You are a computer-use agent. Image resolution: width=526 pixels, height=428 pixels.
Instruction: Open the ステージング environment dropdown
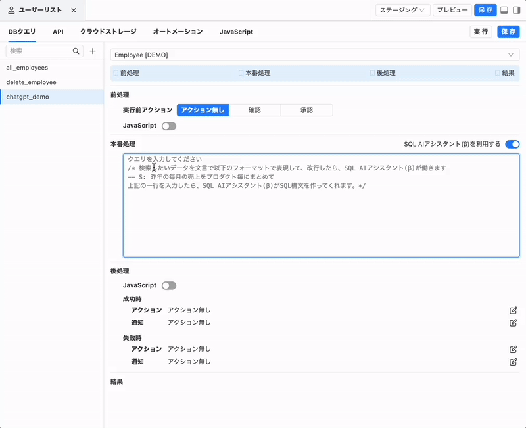click(402, 10)
